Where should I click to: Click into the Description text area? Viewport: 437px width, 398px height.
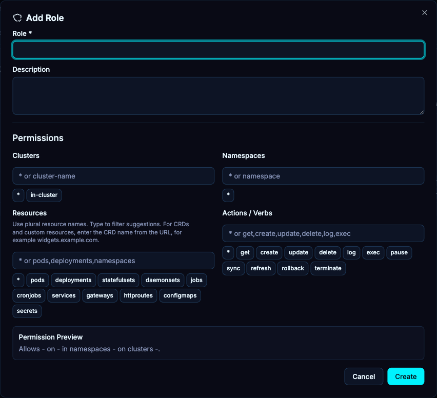(218, 96)
